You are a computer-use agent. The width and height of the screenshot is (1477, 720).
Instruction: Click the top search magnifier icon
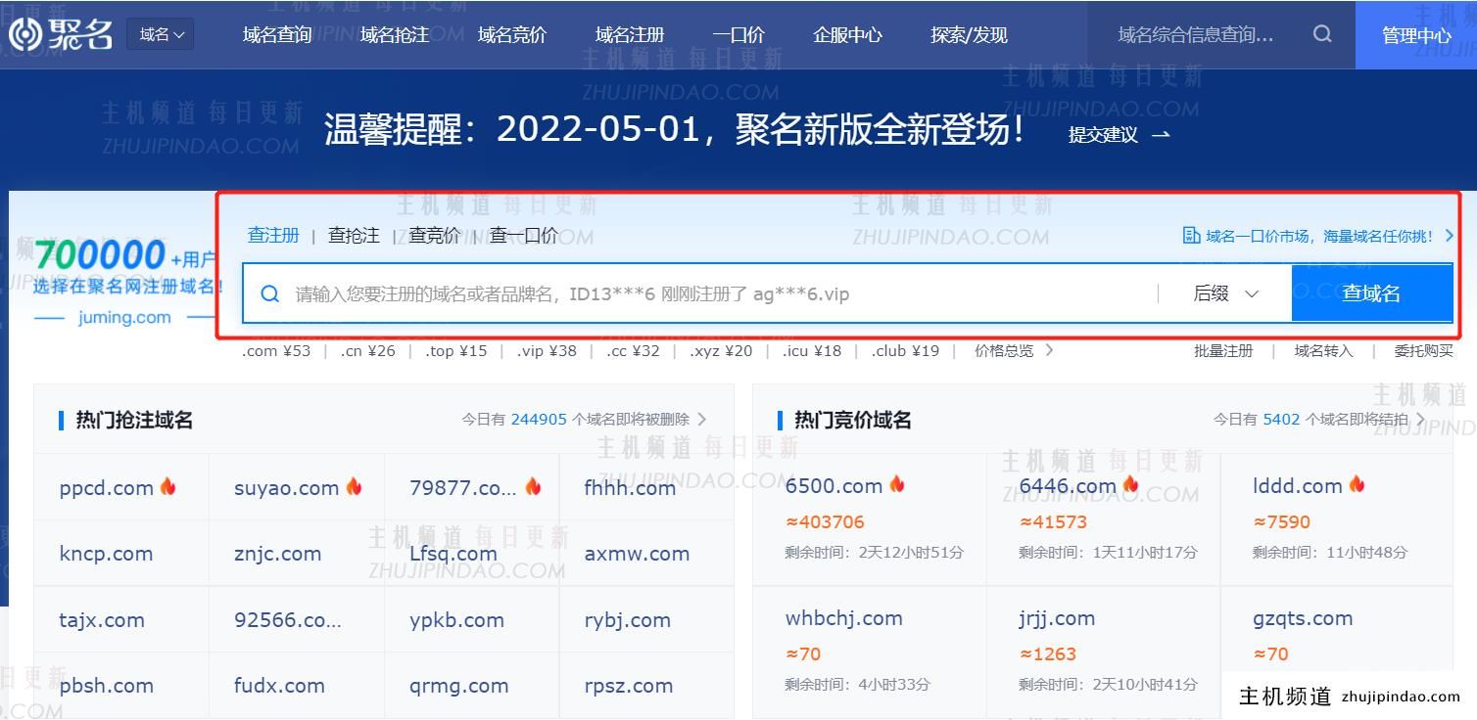[x=1322, y=34]
